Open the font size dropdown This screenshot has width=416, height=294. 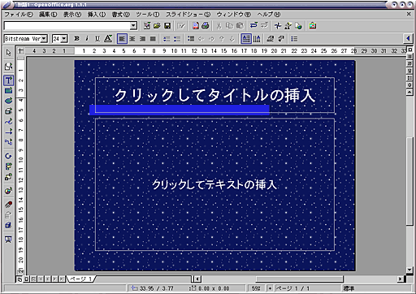point(64,39)
